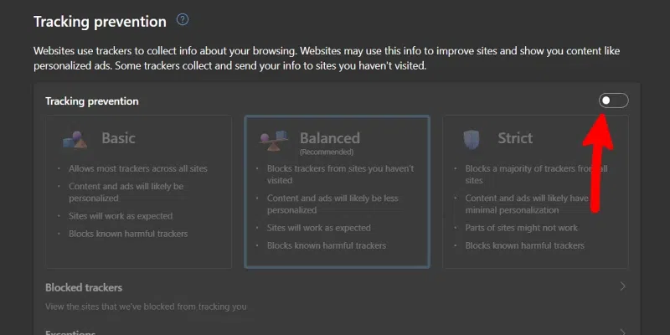Click "View the sites that we've blocked" description

click(146, 307)
